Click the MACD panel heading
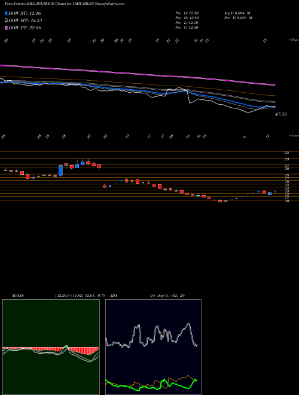 tap(17, 296)
